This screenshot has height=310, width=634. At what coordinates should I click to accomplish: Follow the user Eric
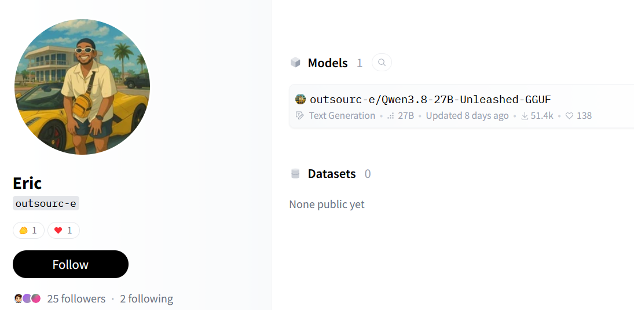click(71, 264)
